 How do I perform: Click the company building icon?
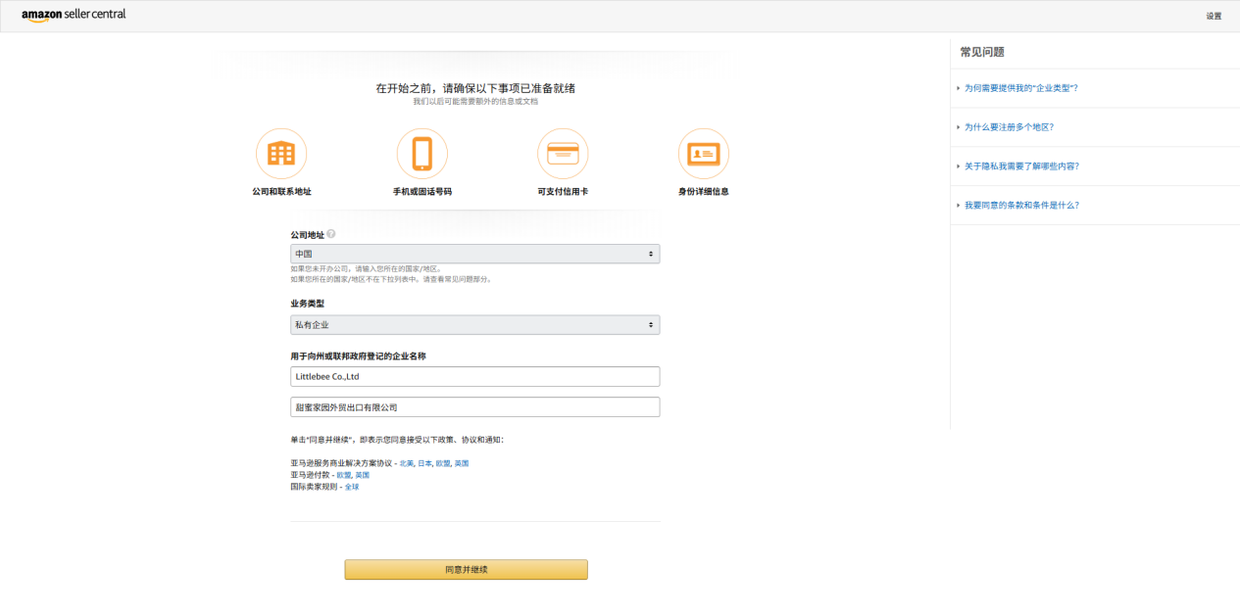click(281, 154)
